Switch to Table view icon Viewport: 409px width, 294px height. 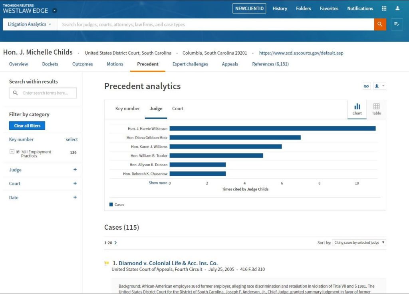(376, 109)
